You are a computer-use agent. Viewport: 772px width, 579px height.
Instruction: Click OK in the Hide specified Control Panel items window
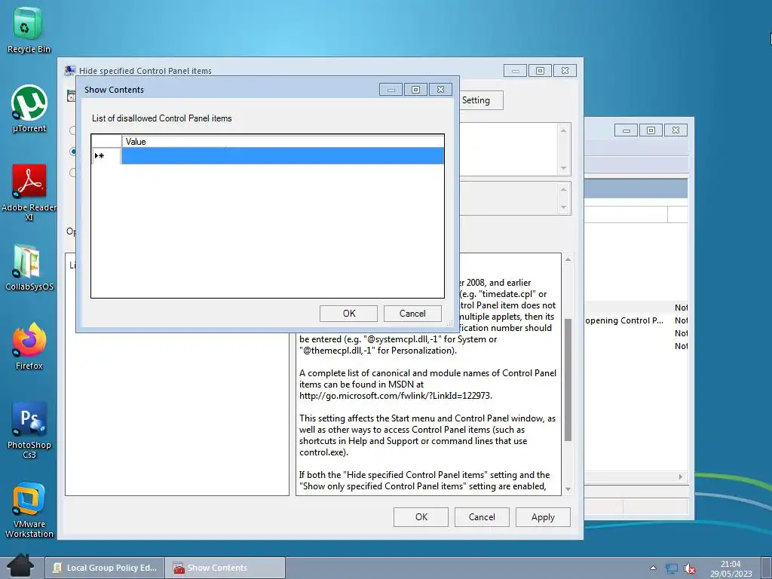(421, 517)
